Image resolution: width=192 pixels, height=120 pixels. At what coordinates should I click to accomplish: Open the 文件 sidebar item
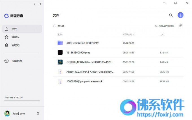22,29
